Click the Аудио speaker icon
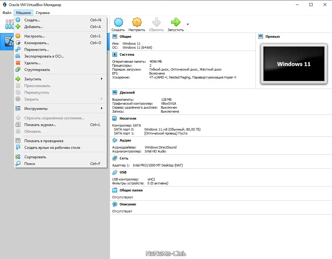This screenshot has width=332, height=259. (115, 140)
